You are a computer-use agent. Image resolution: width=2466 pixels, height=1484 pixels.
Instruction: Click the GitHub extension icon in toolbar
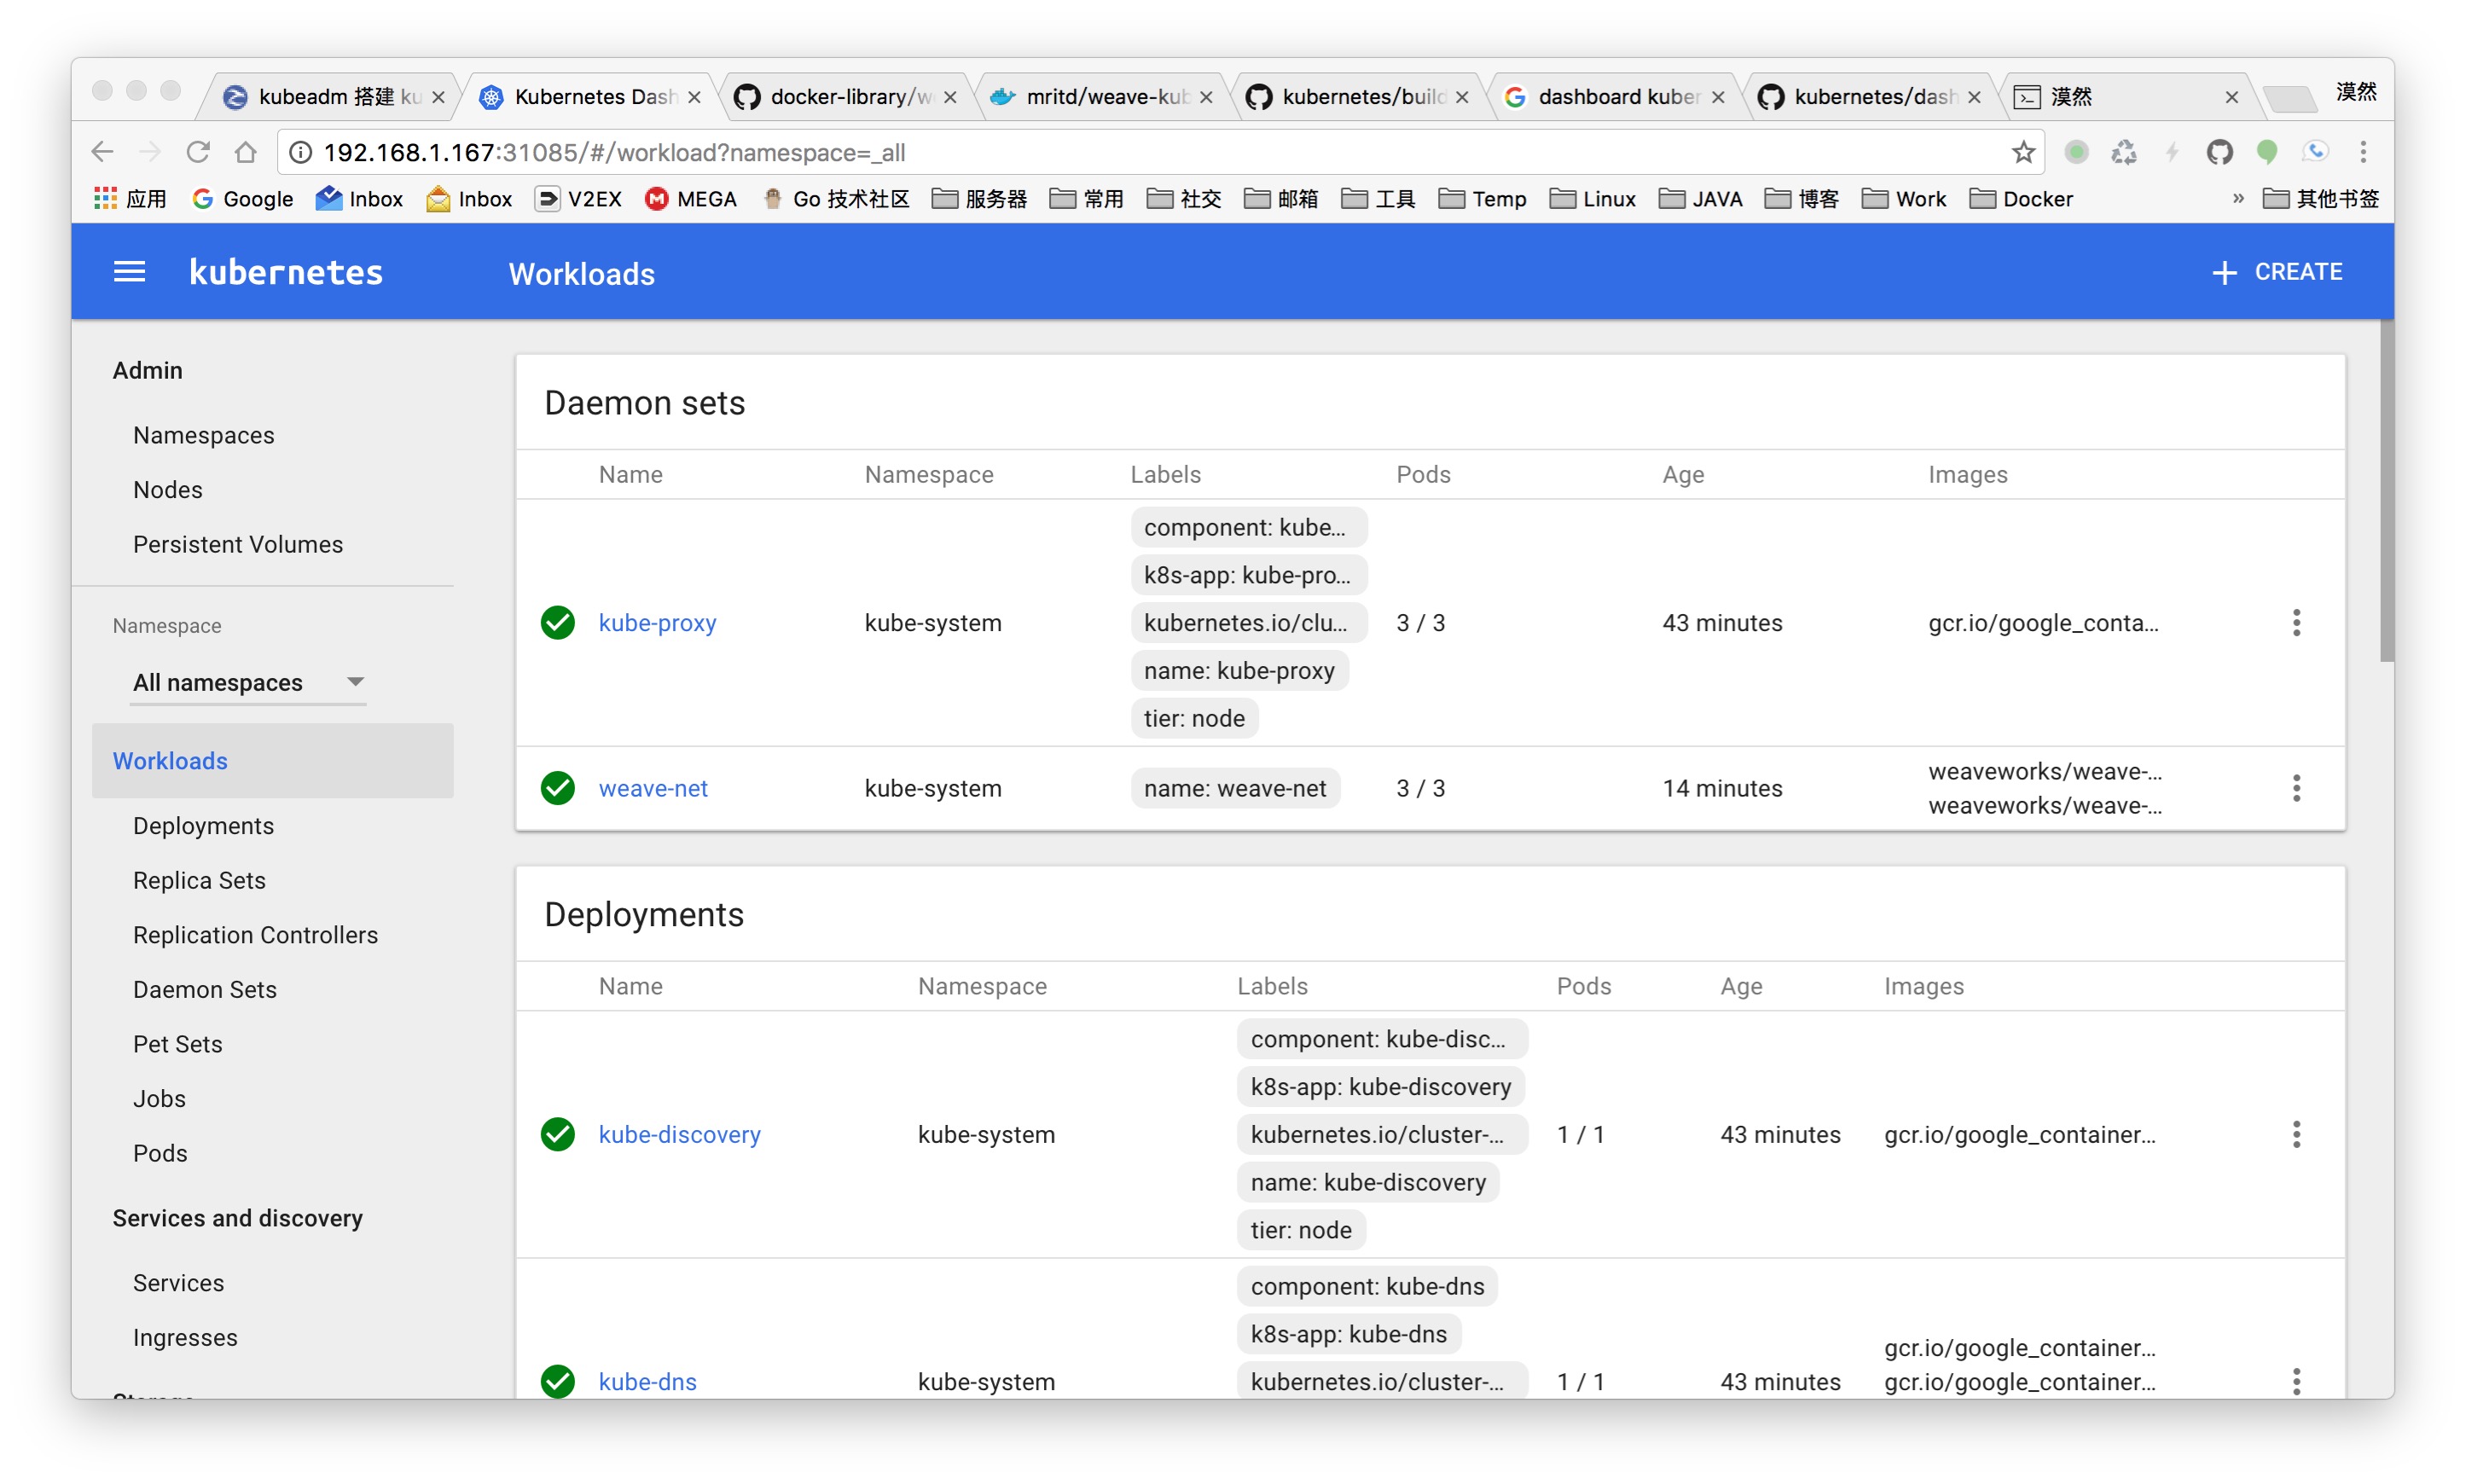pos(2219,152)
